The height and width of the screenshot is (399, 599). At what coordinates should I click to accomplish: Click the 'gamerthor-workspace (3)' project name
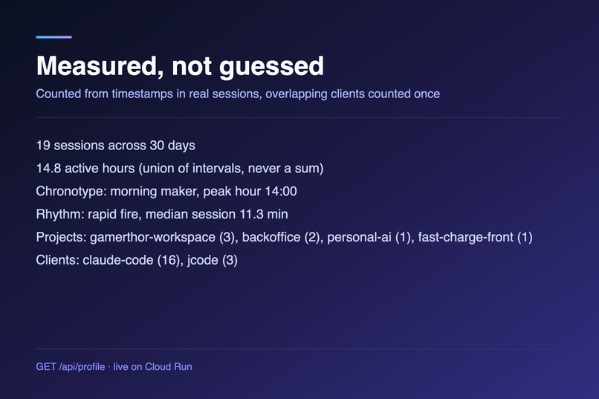162,237
